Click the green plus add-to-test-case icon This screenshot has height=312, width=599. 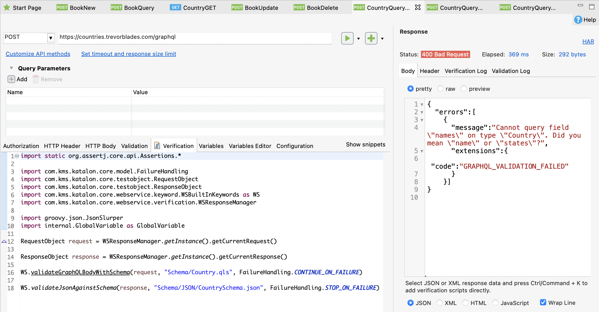[x=371, y=39]
